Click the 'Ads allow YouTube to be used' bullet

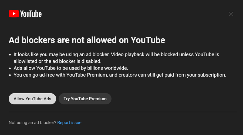click(71, 68)
